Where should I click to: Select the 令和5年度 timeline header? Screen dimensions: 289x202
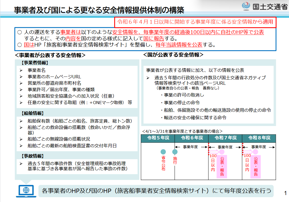coord(158,138)
